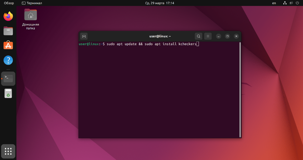
Task: Open the power menu icon
Action: point(297,3)
